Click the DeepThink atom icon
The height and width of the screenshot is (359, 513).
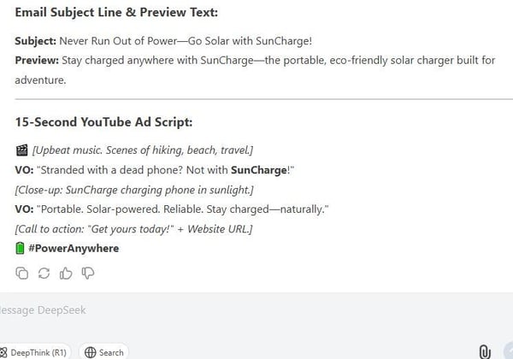click(3, 352)
